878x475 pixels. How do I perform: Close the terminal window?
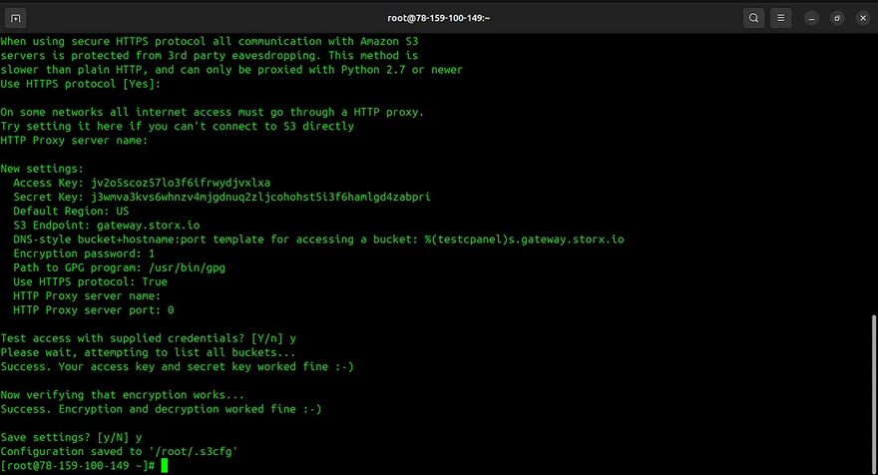click(860, 17)
